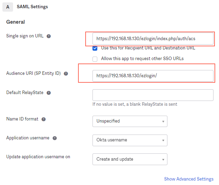
Task: Click Show Advanced Settings link
Action: (x=189, y=179)
